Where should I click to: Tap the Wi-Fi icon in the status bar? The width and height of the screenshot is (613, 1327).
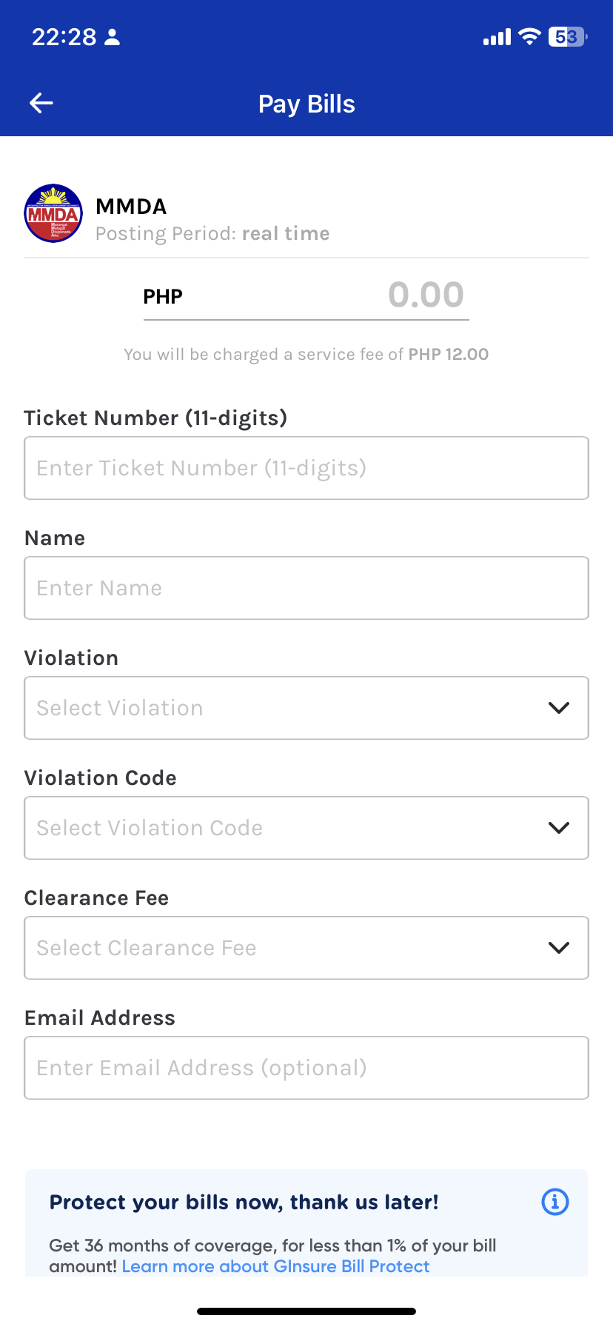tap(529, 36)
